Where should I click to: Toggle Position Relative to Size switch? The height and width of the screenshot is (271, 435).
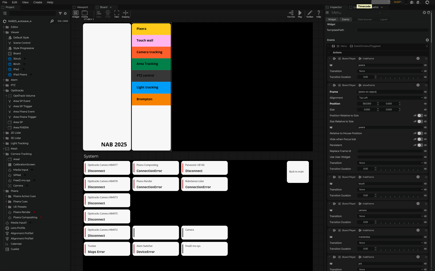coord(420,115)
